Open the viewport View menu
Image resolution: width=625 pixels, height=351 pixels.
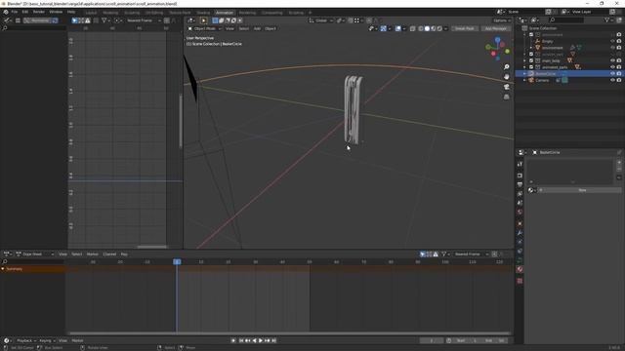pos(229,28)
